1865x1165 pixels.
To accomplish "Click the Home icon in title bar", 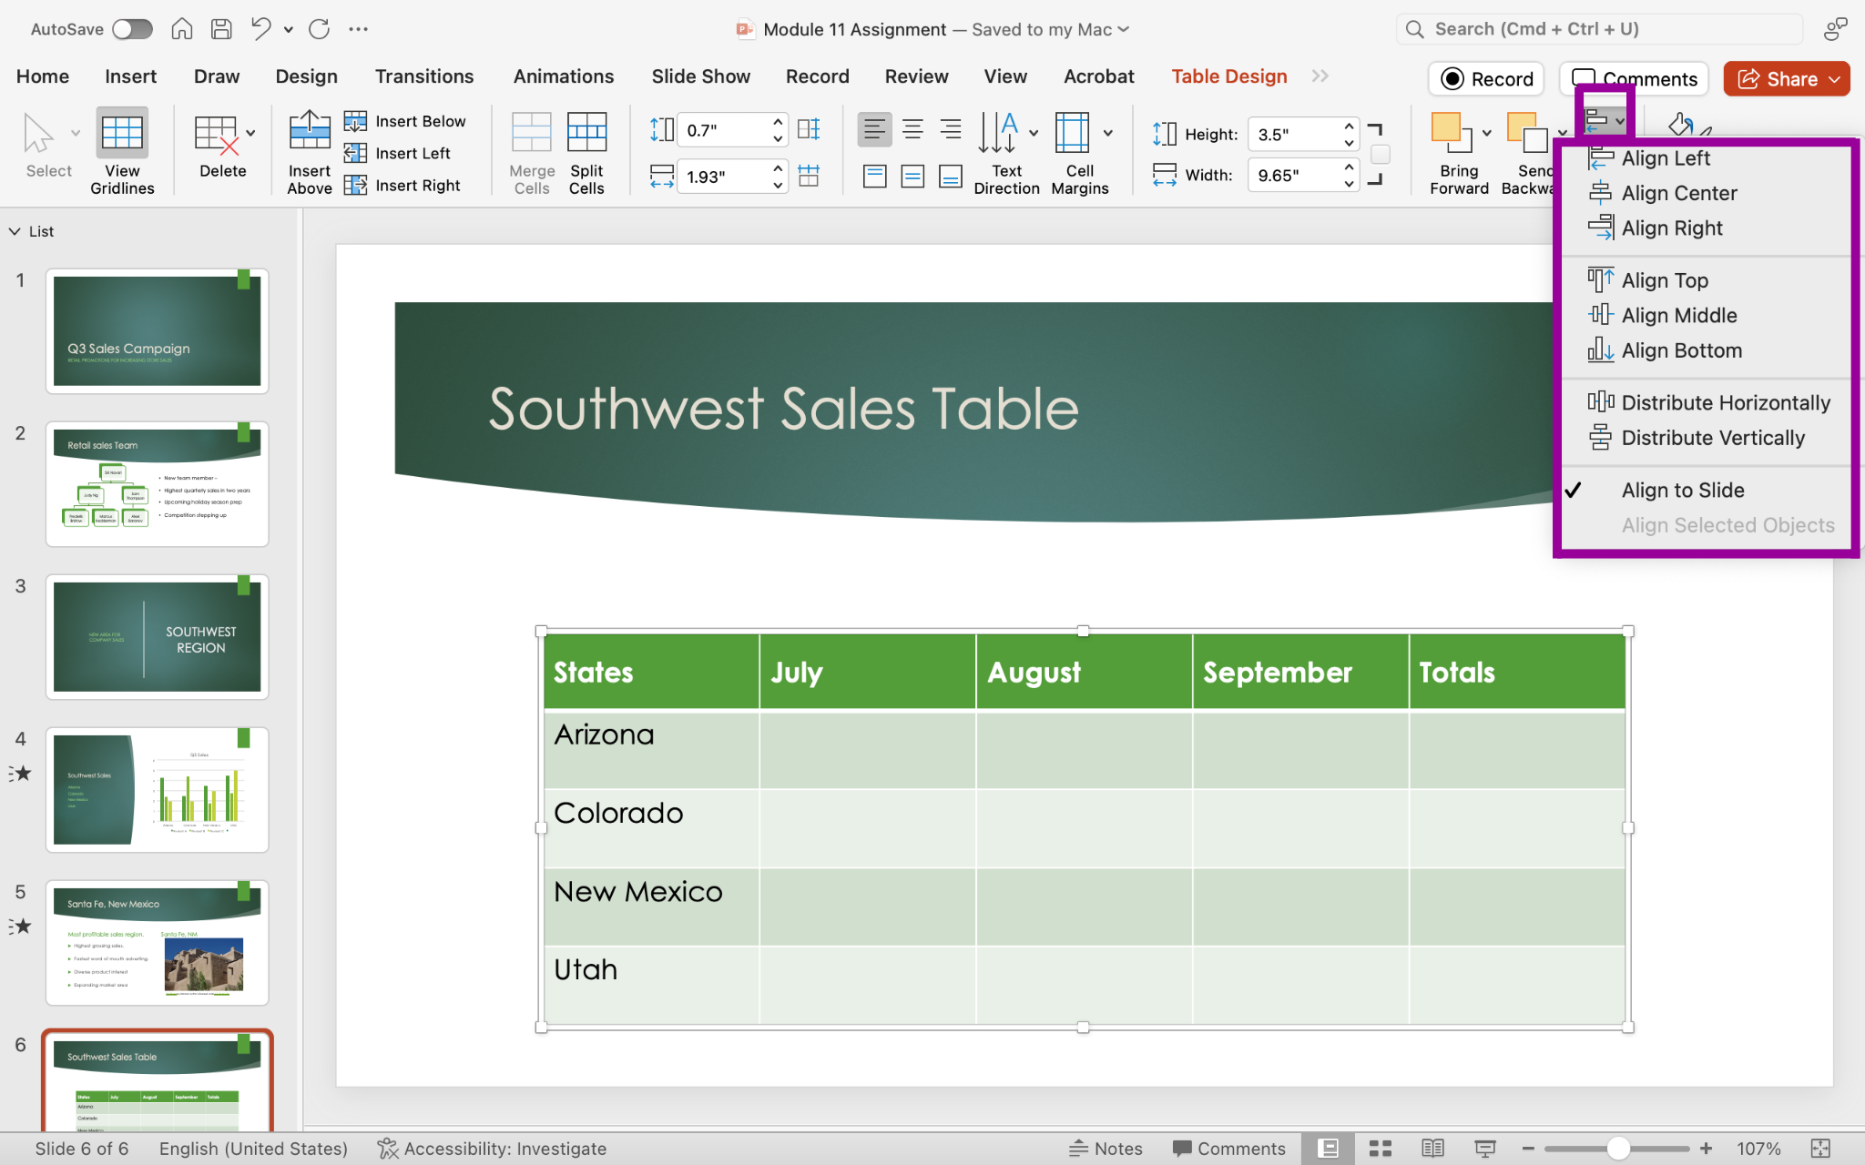I will tap(182, 29).
